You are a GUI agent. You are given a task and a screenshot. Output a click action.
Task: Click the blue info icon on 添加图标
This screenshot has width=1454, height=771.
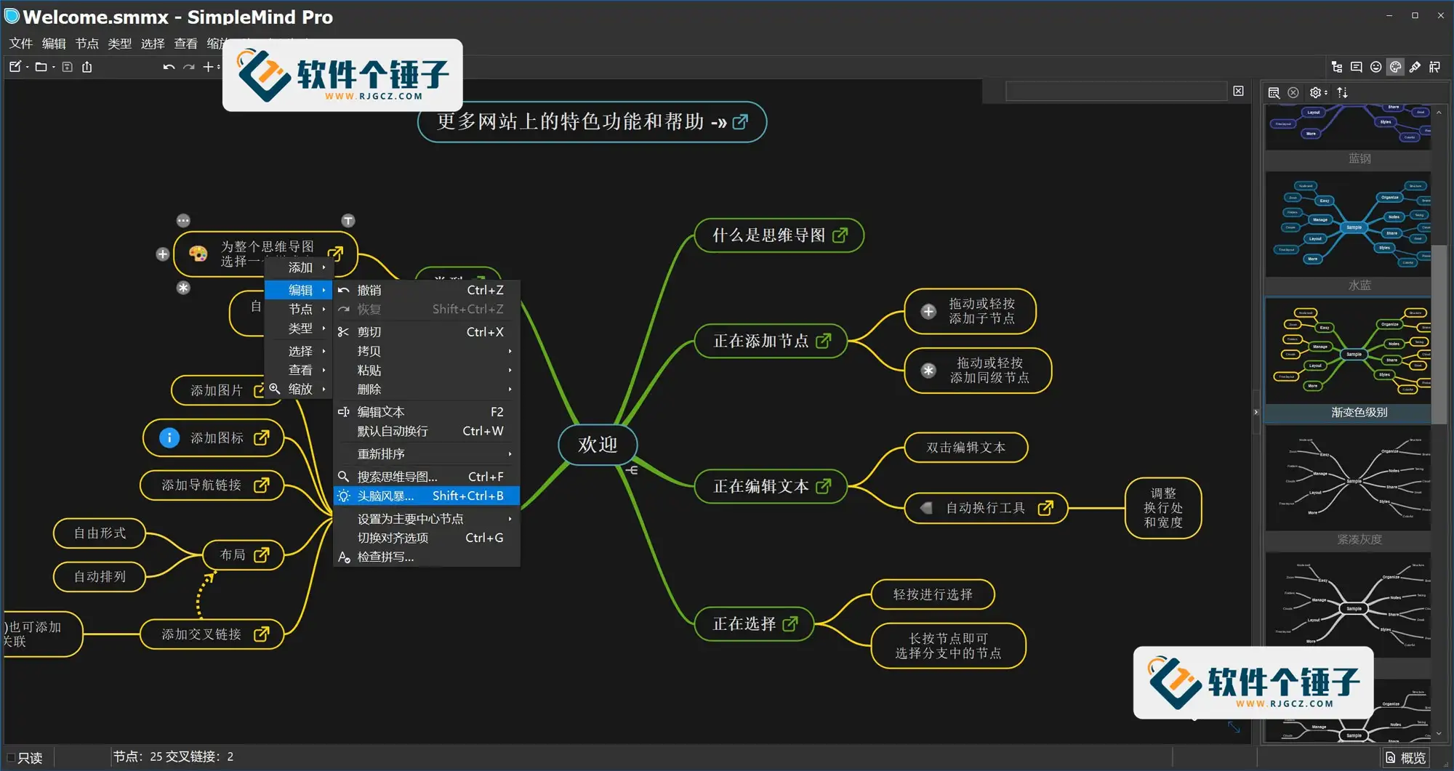point(169,437)
